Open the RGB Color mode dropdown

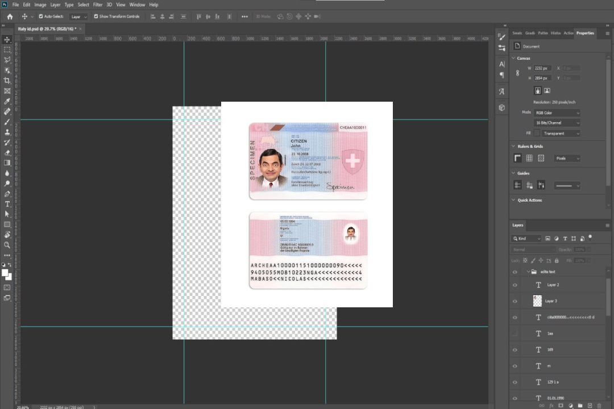click(557, 112)
